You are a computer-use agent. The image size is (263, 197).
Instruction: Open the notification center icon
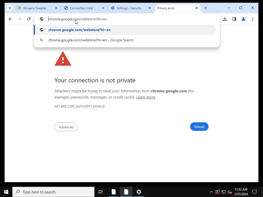(255, 192)
